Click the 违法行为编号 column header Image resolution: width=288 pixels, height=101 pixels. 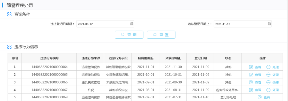click(x=49, y=58)
